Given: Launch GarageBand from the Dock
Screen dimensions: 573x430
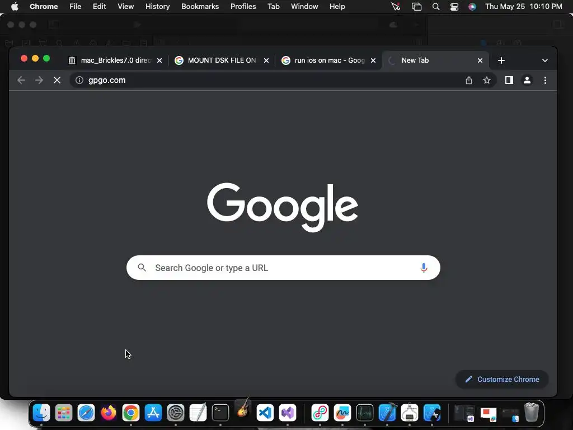Looking at the screenshot, I should [243, 408].
